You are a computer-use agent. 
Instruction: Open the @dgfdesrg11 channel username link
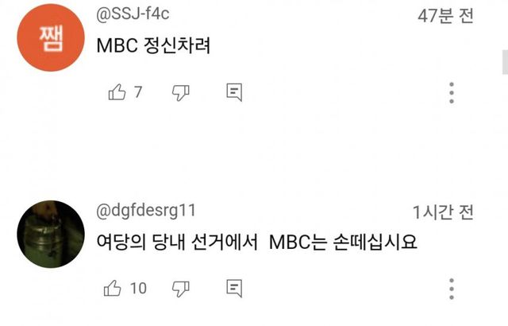pyautogui.click(x=146, y=211)
